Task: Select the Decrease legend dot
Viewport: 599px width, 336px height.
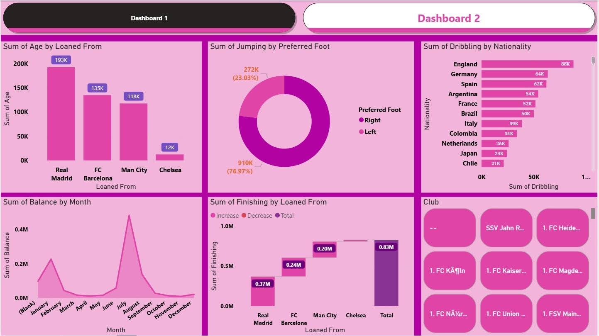Action: (x=244, y=216)
